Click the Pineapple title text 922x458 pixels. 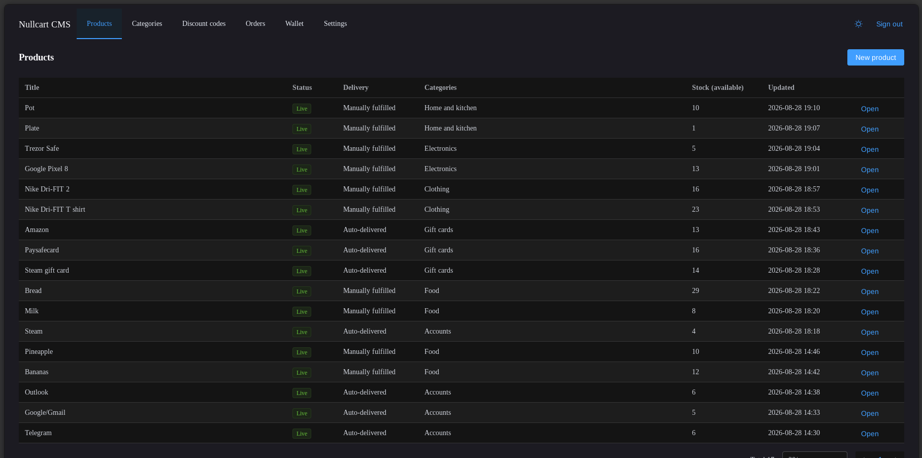[39, 351]
